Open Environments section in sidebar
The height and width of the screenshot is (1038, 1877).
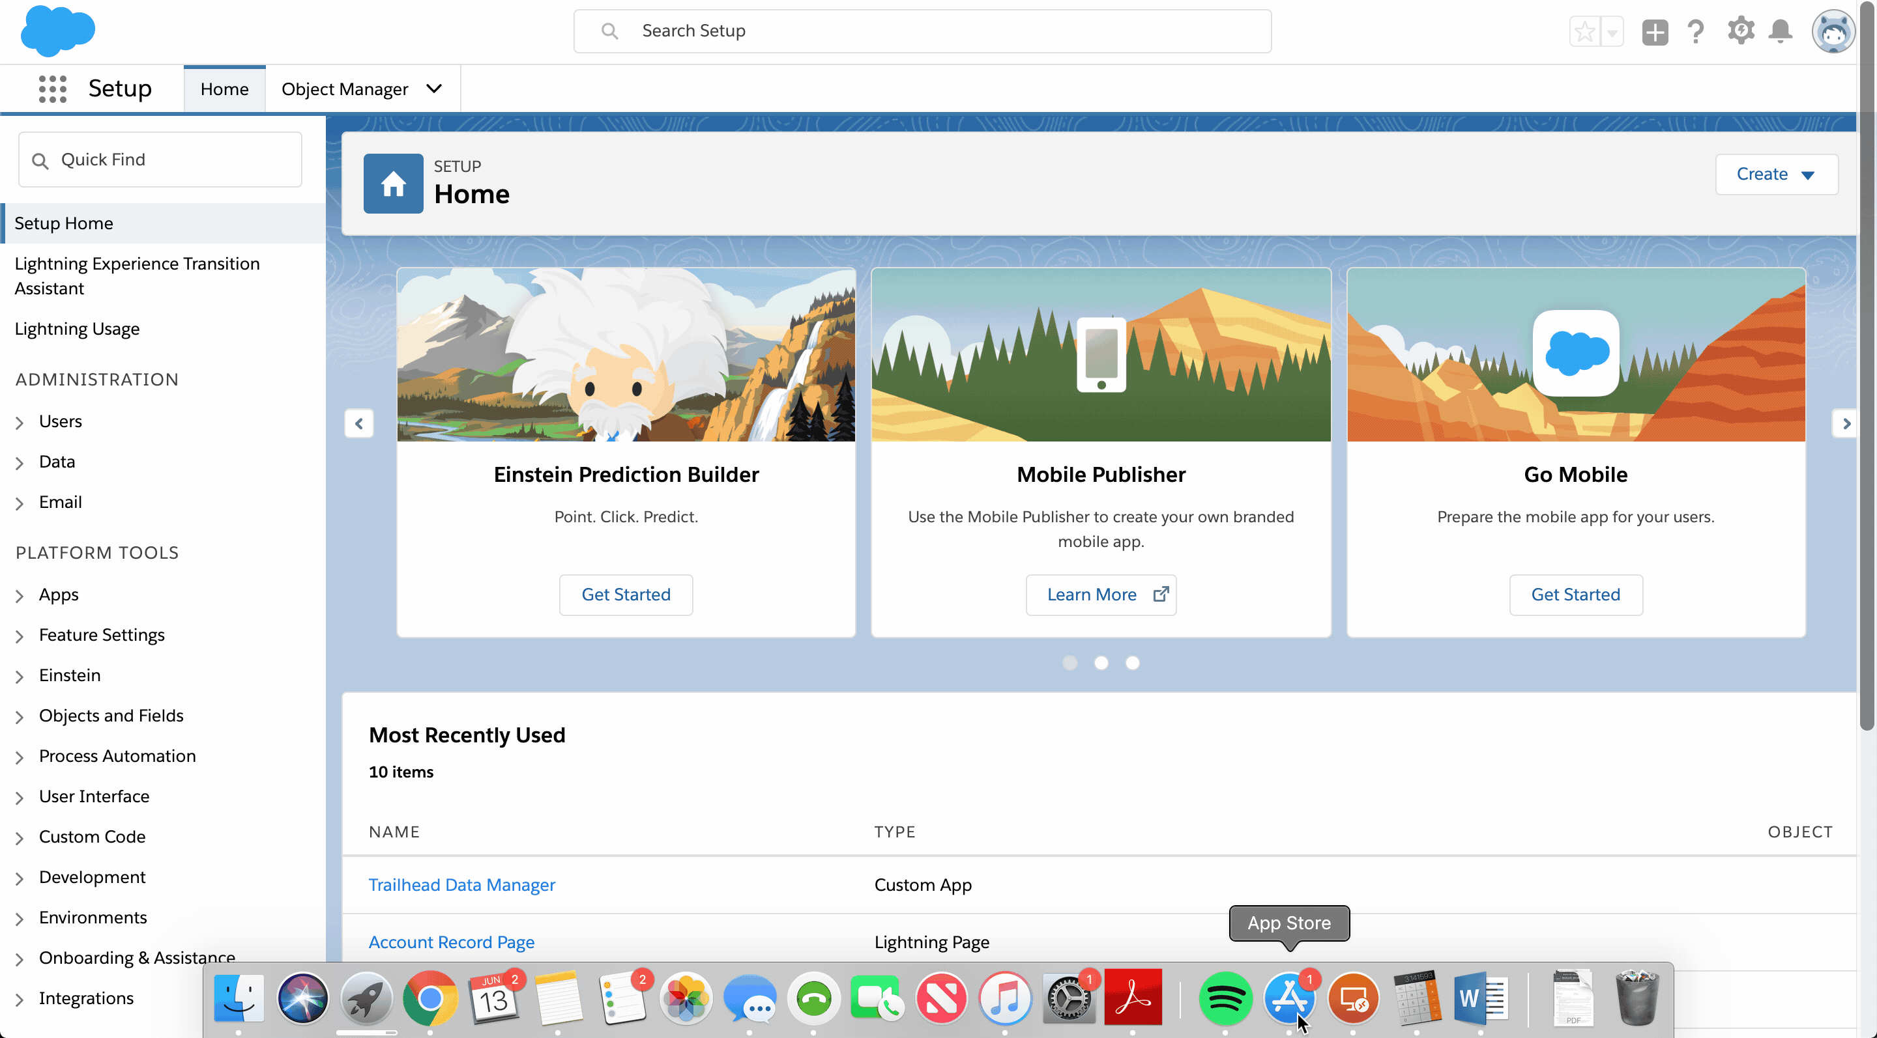93,917
